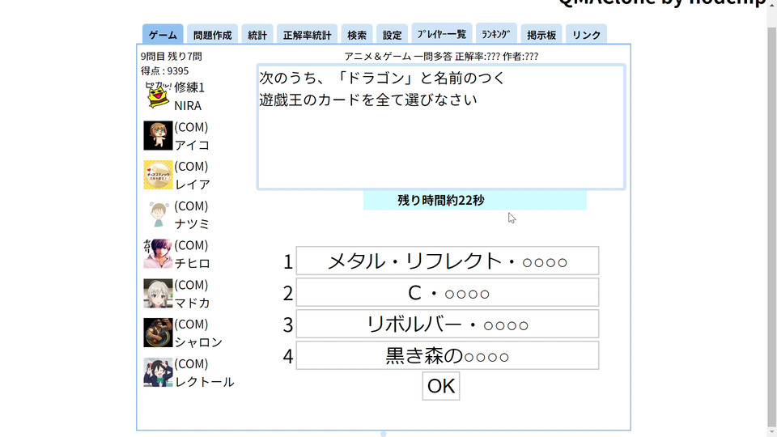Click the player name アイコ

(193, 145)
